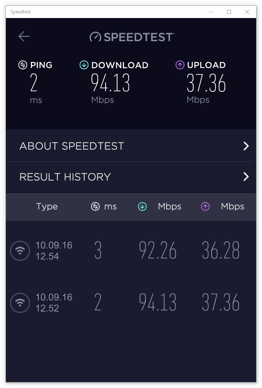This screenshot has height=388, width=262.
Task: Click the download icon in the table header
Action: [142, 206]
